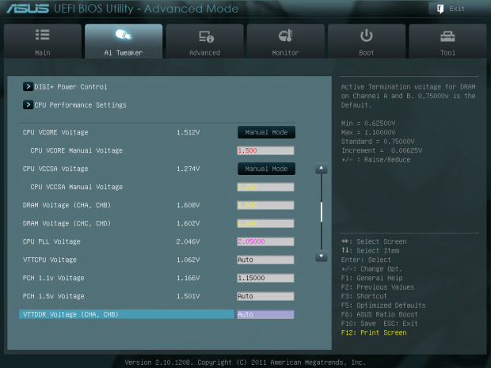Select the CPU VCORE Voltage label

55,132
